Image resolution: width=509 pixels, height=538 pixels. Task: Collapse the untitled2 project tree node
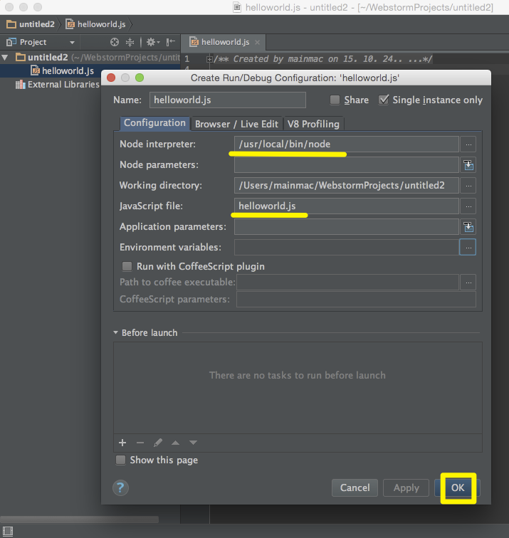tap(5, 58)
